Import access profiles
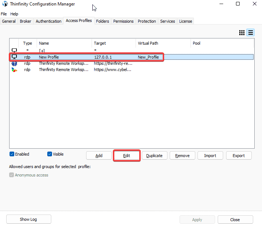This screenshot has width=262, height=227. [210, 156]
